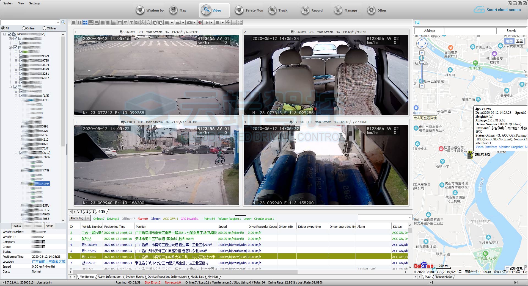Toggle checkbox of vehicle ending 9329

21,56
